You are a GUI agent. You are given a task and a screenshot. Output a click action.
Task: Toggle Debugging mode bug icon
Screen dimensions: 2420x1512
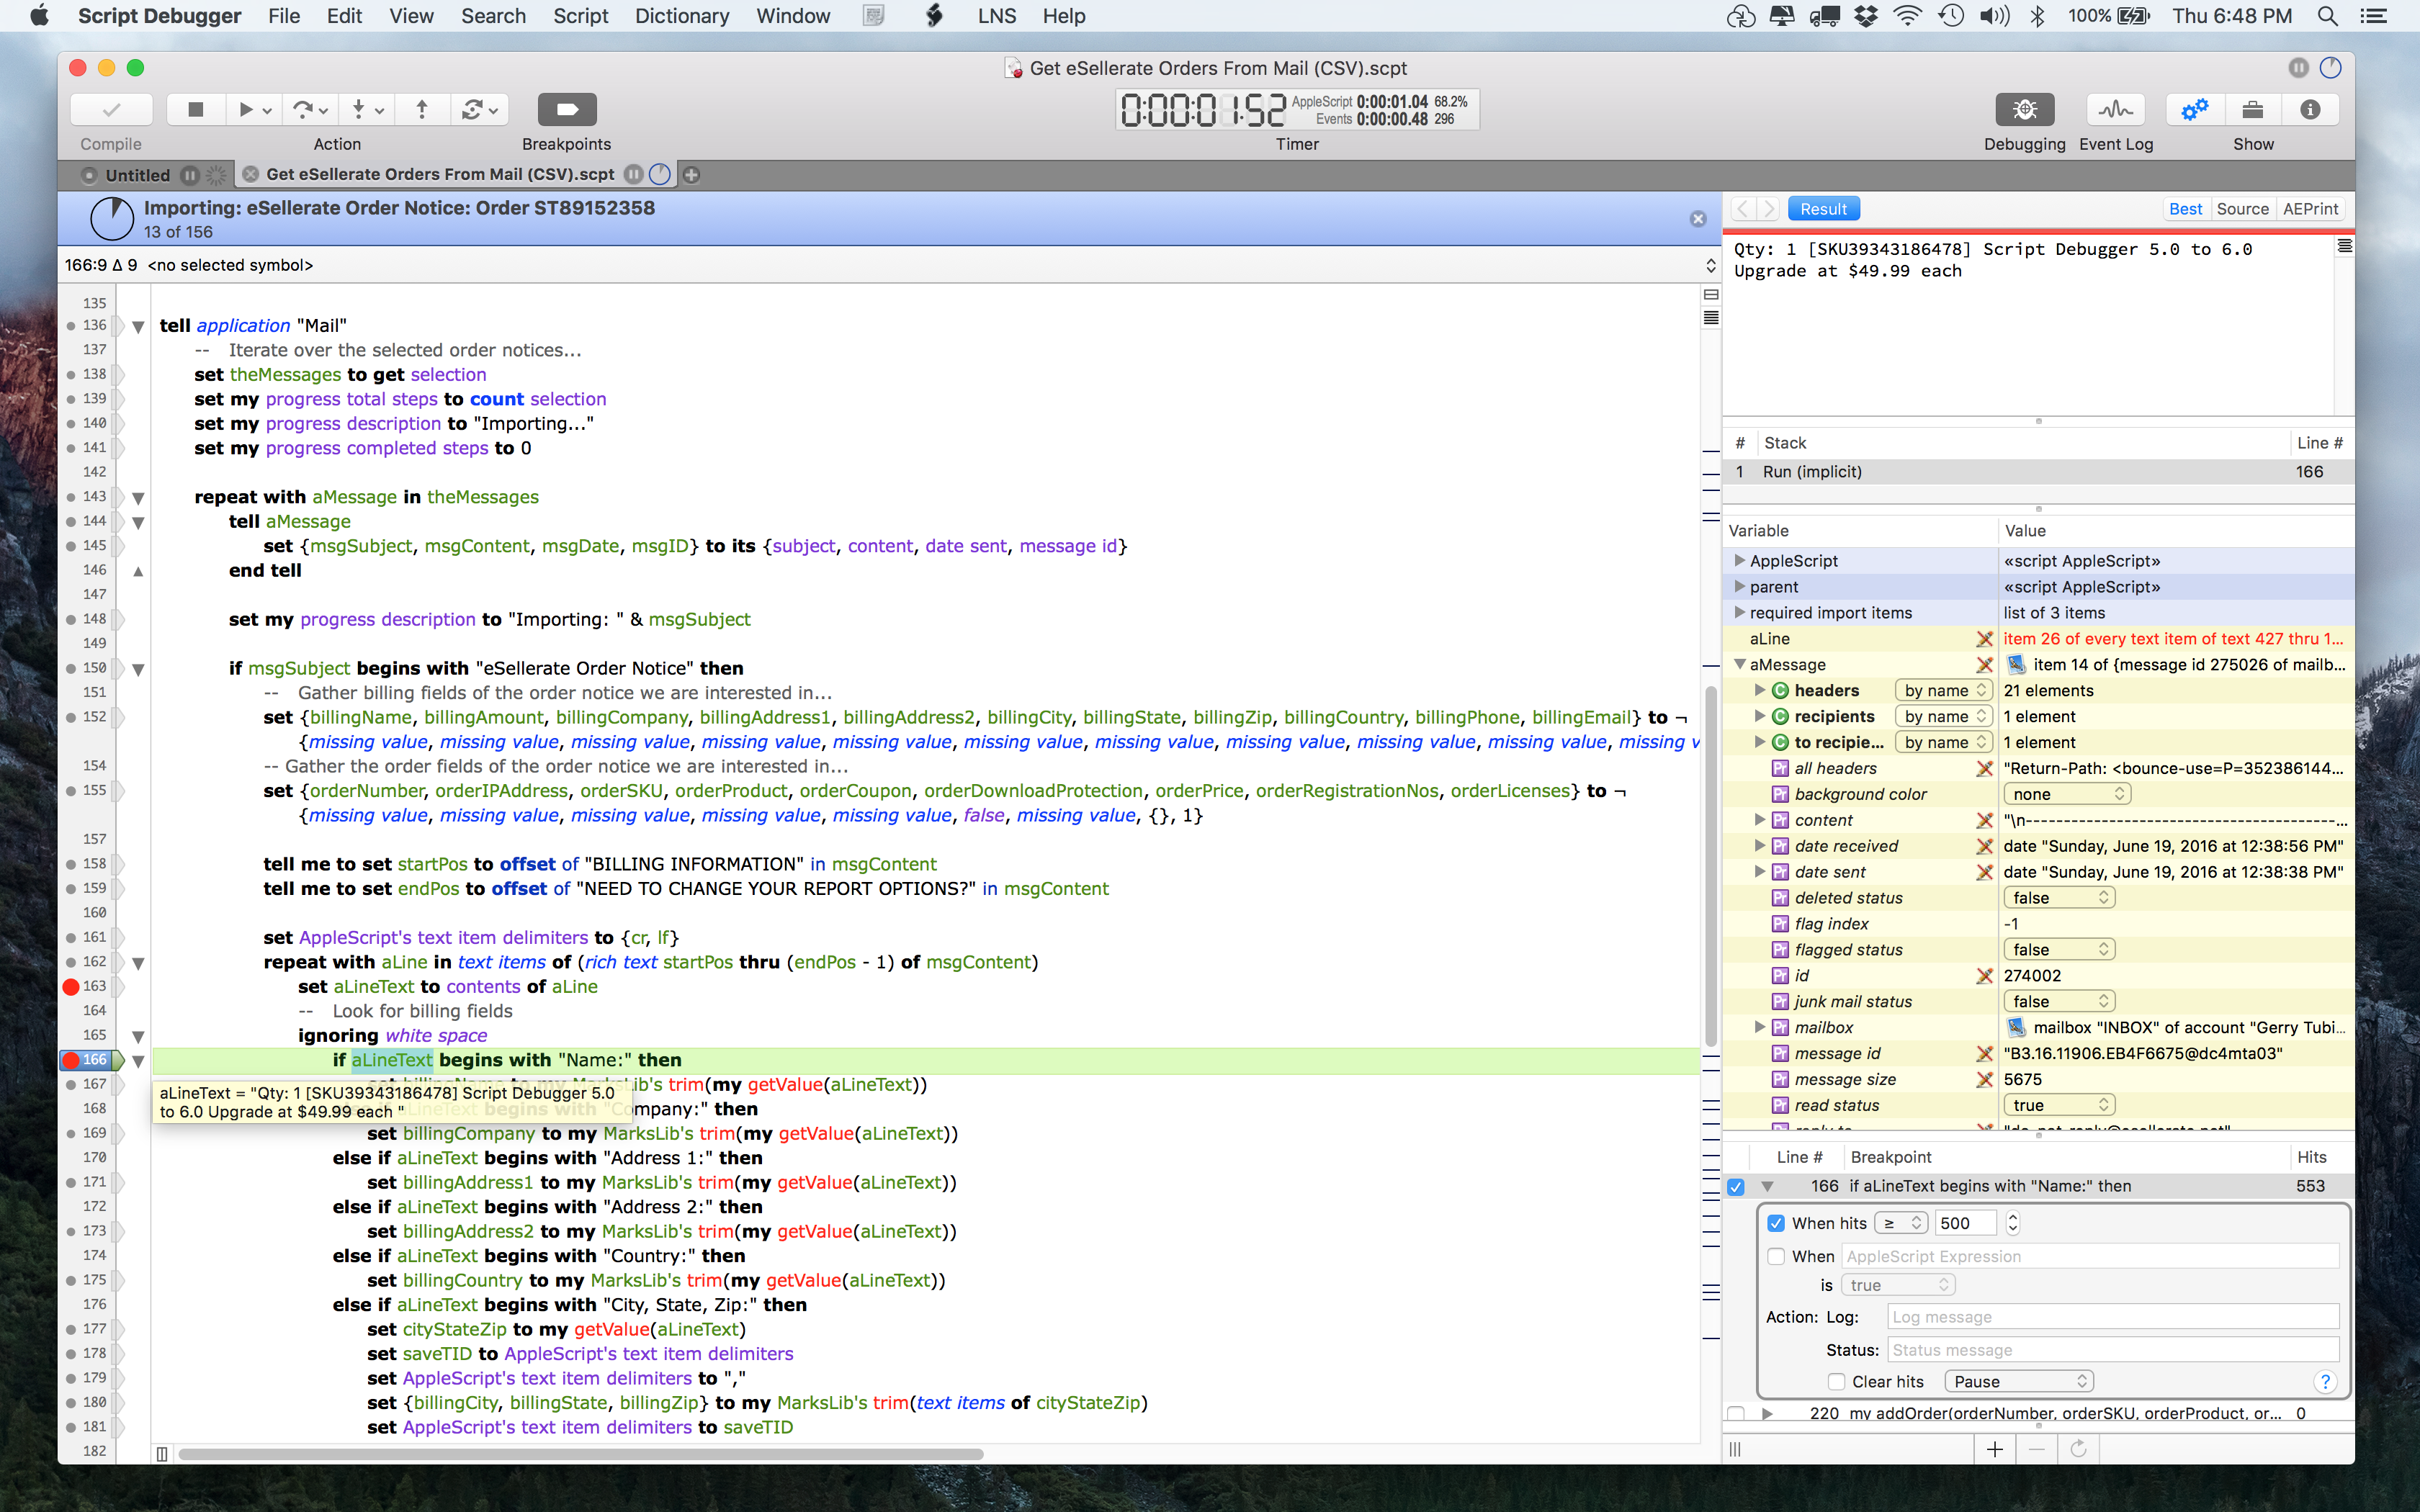point(2025,109)
